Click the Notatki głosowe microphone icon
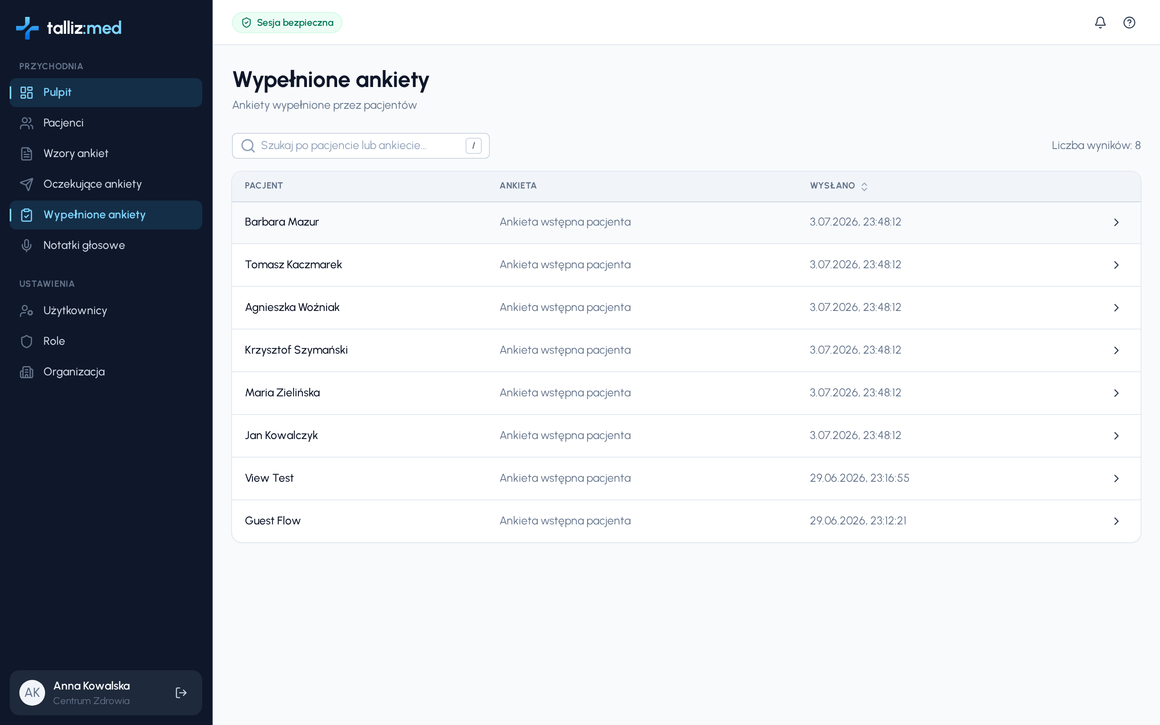Image resolution: width=1160 pixels, height=725 pixels. (x=26, y=246)
